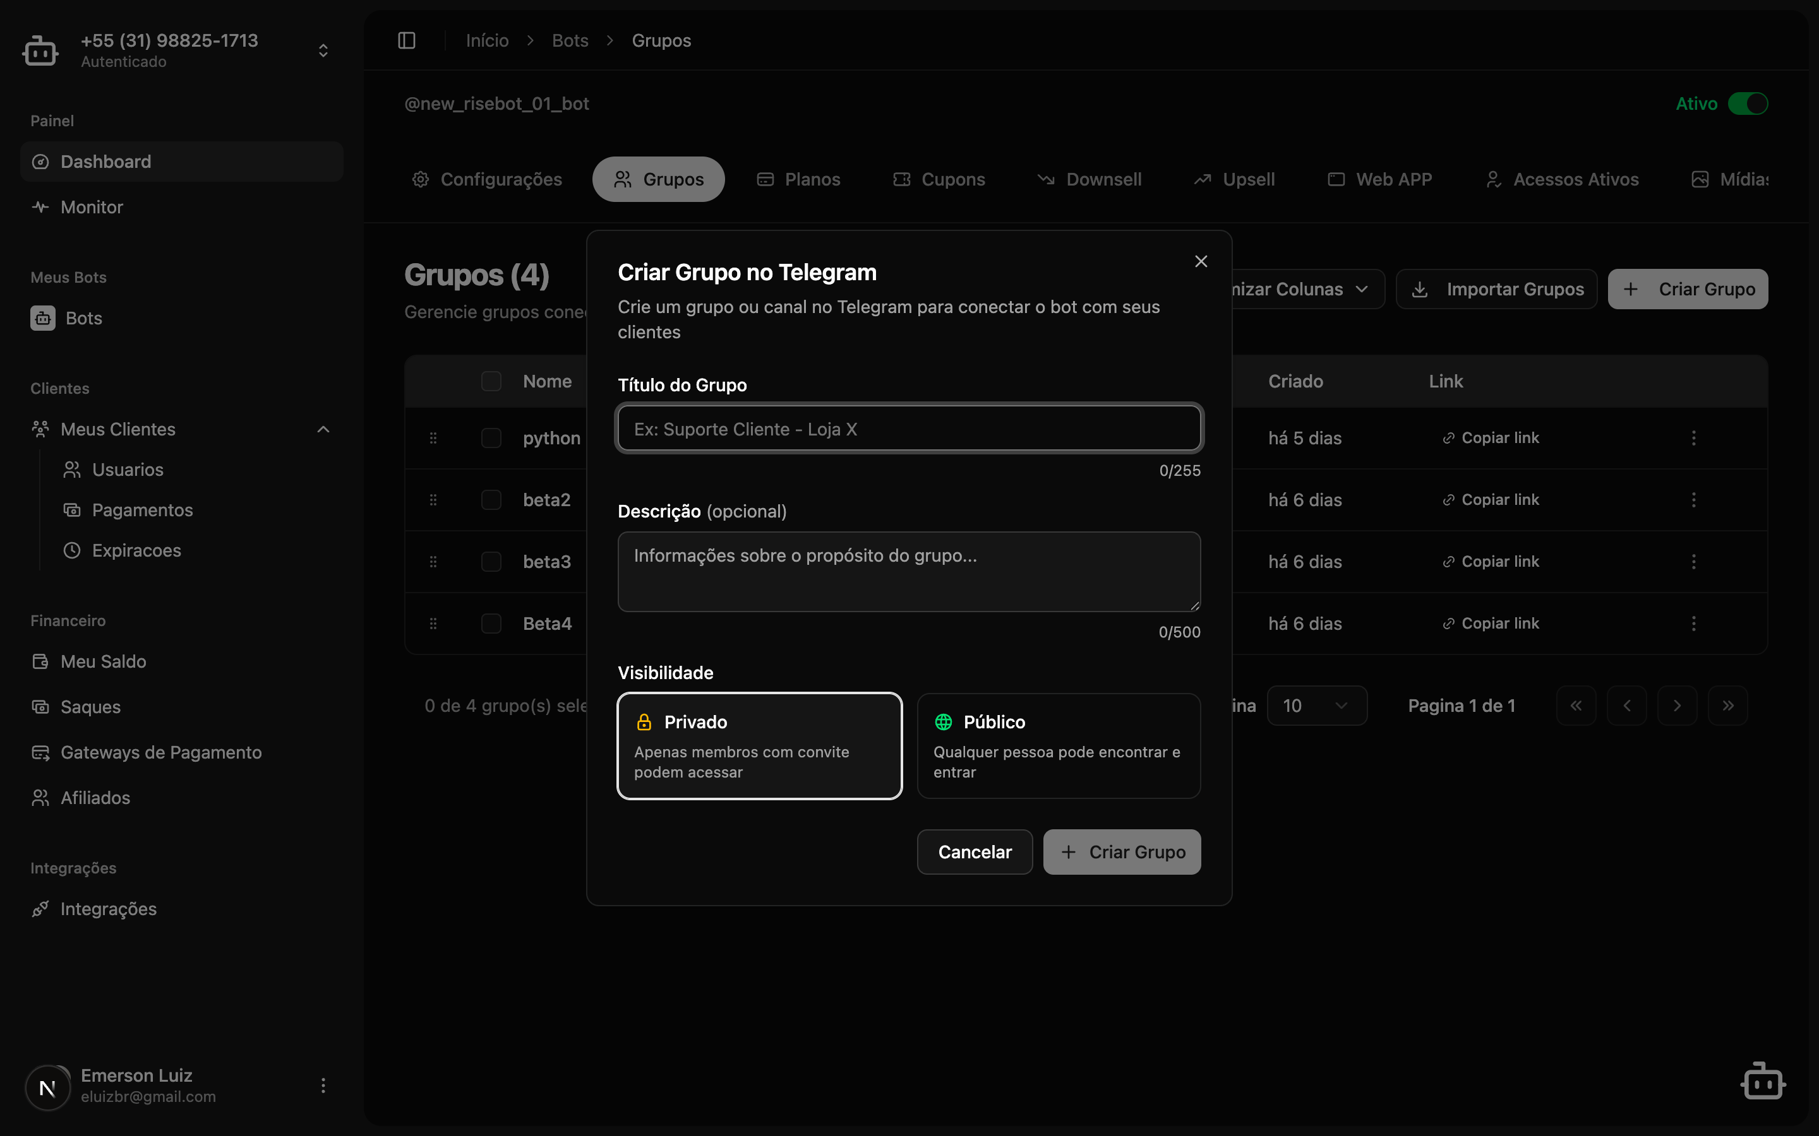Select Privado visibility option
This screenshot has width=1819, height=1136.
pos(759,745)
